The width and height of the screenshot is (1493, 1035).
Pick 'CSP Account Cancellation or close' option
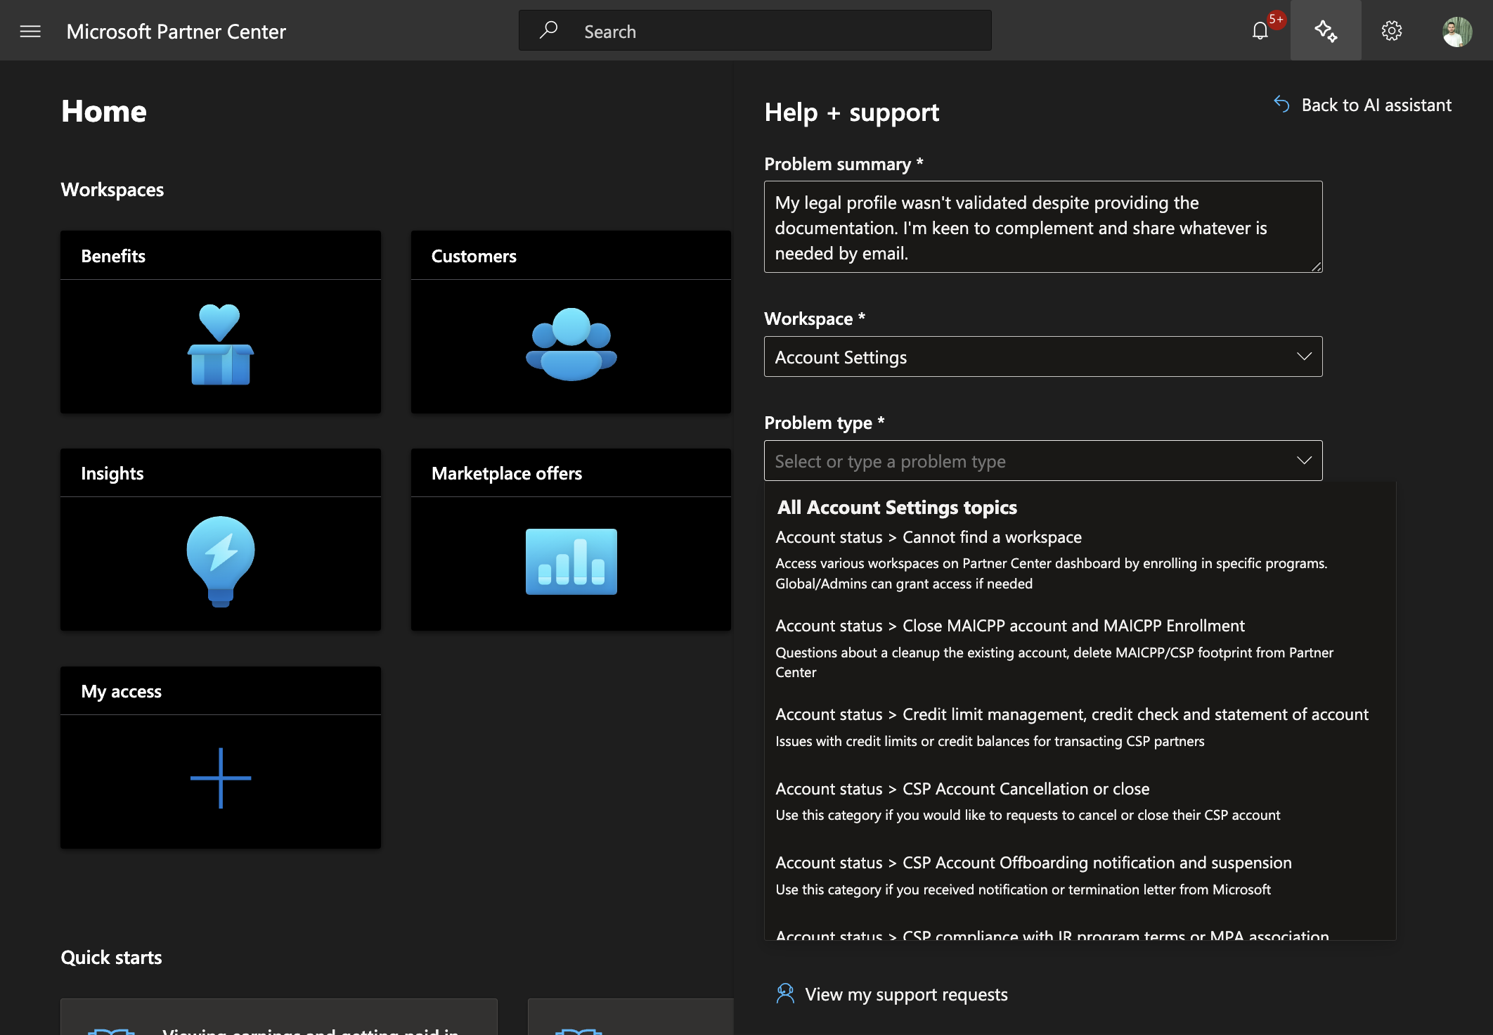[x=1080, y=802]
